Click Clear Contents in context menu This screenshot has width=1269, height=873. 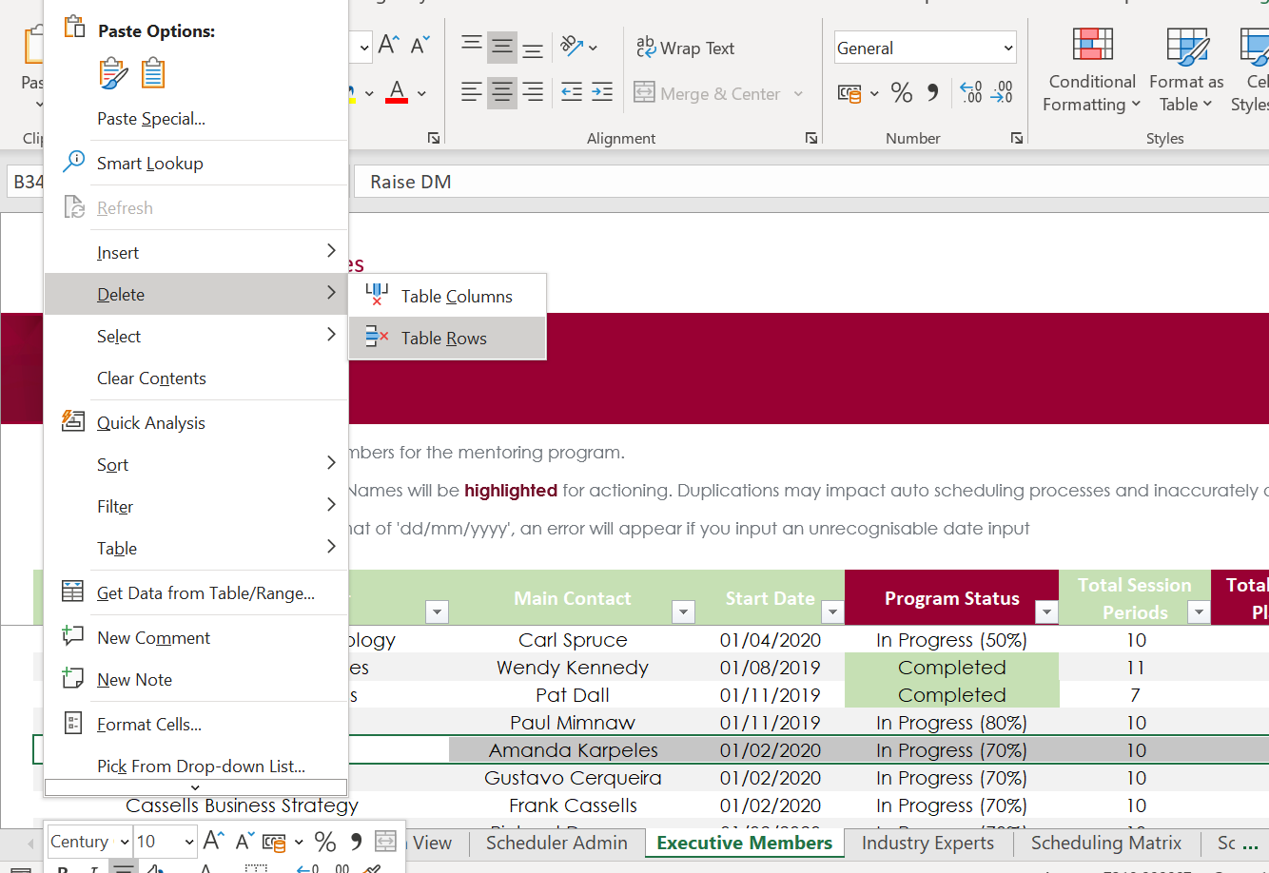pos(151,378)
